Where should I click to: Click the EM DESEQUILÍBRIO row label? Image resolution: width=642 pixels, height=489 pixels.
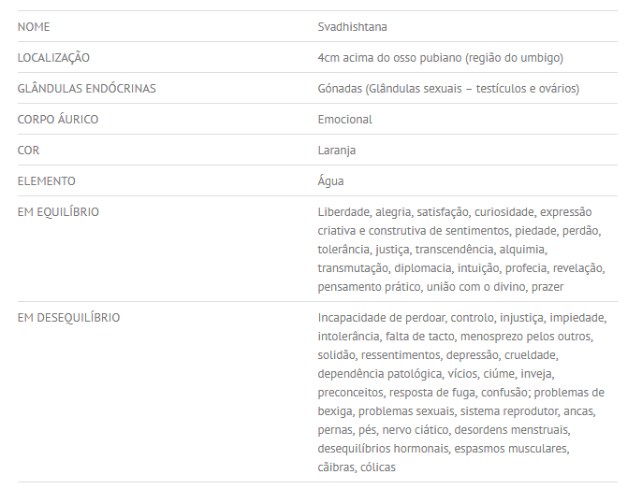pyautogui.click(x=68, y=317)
